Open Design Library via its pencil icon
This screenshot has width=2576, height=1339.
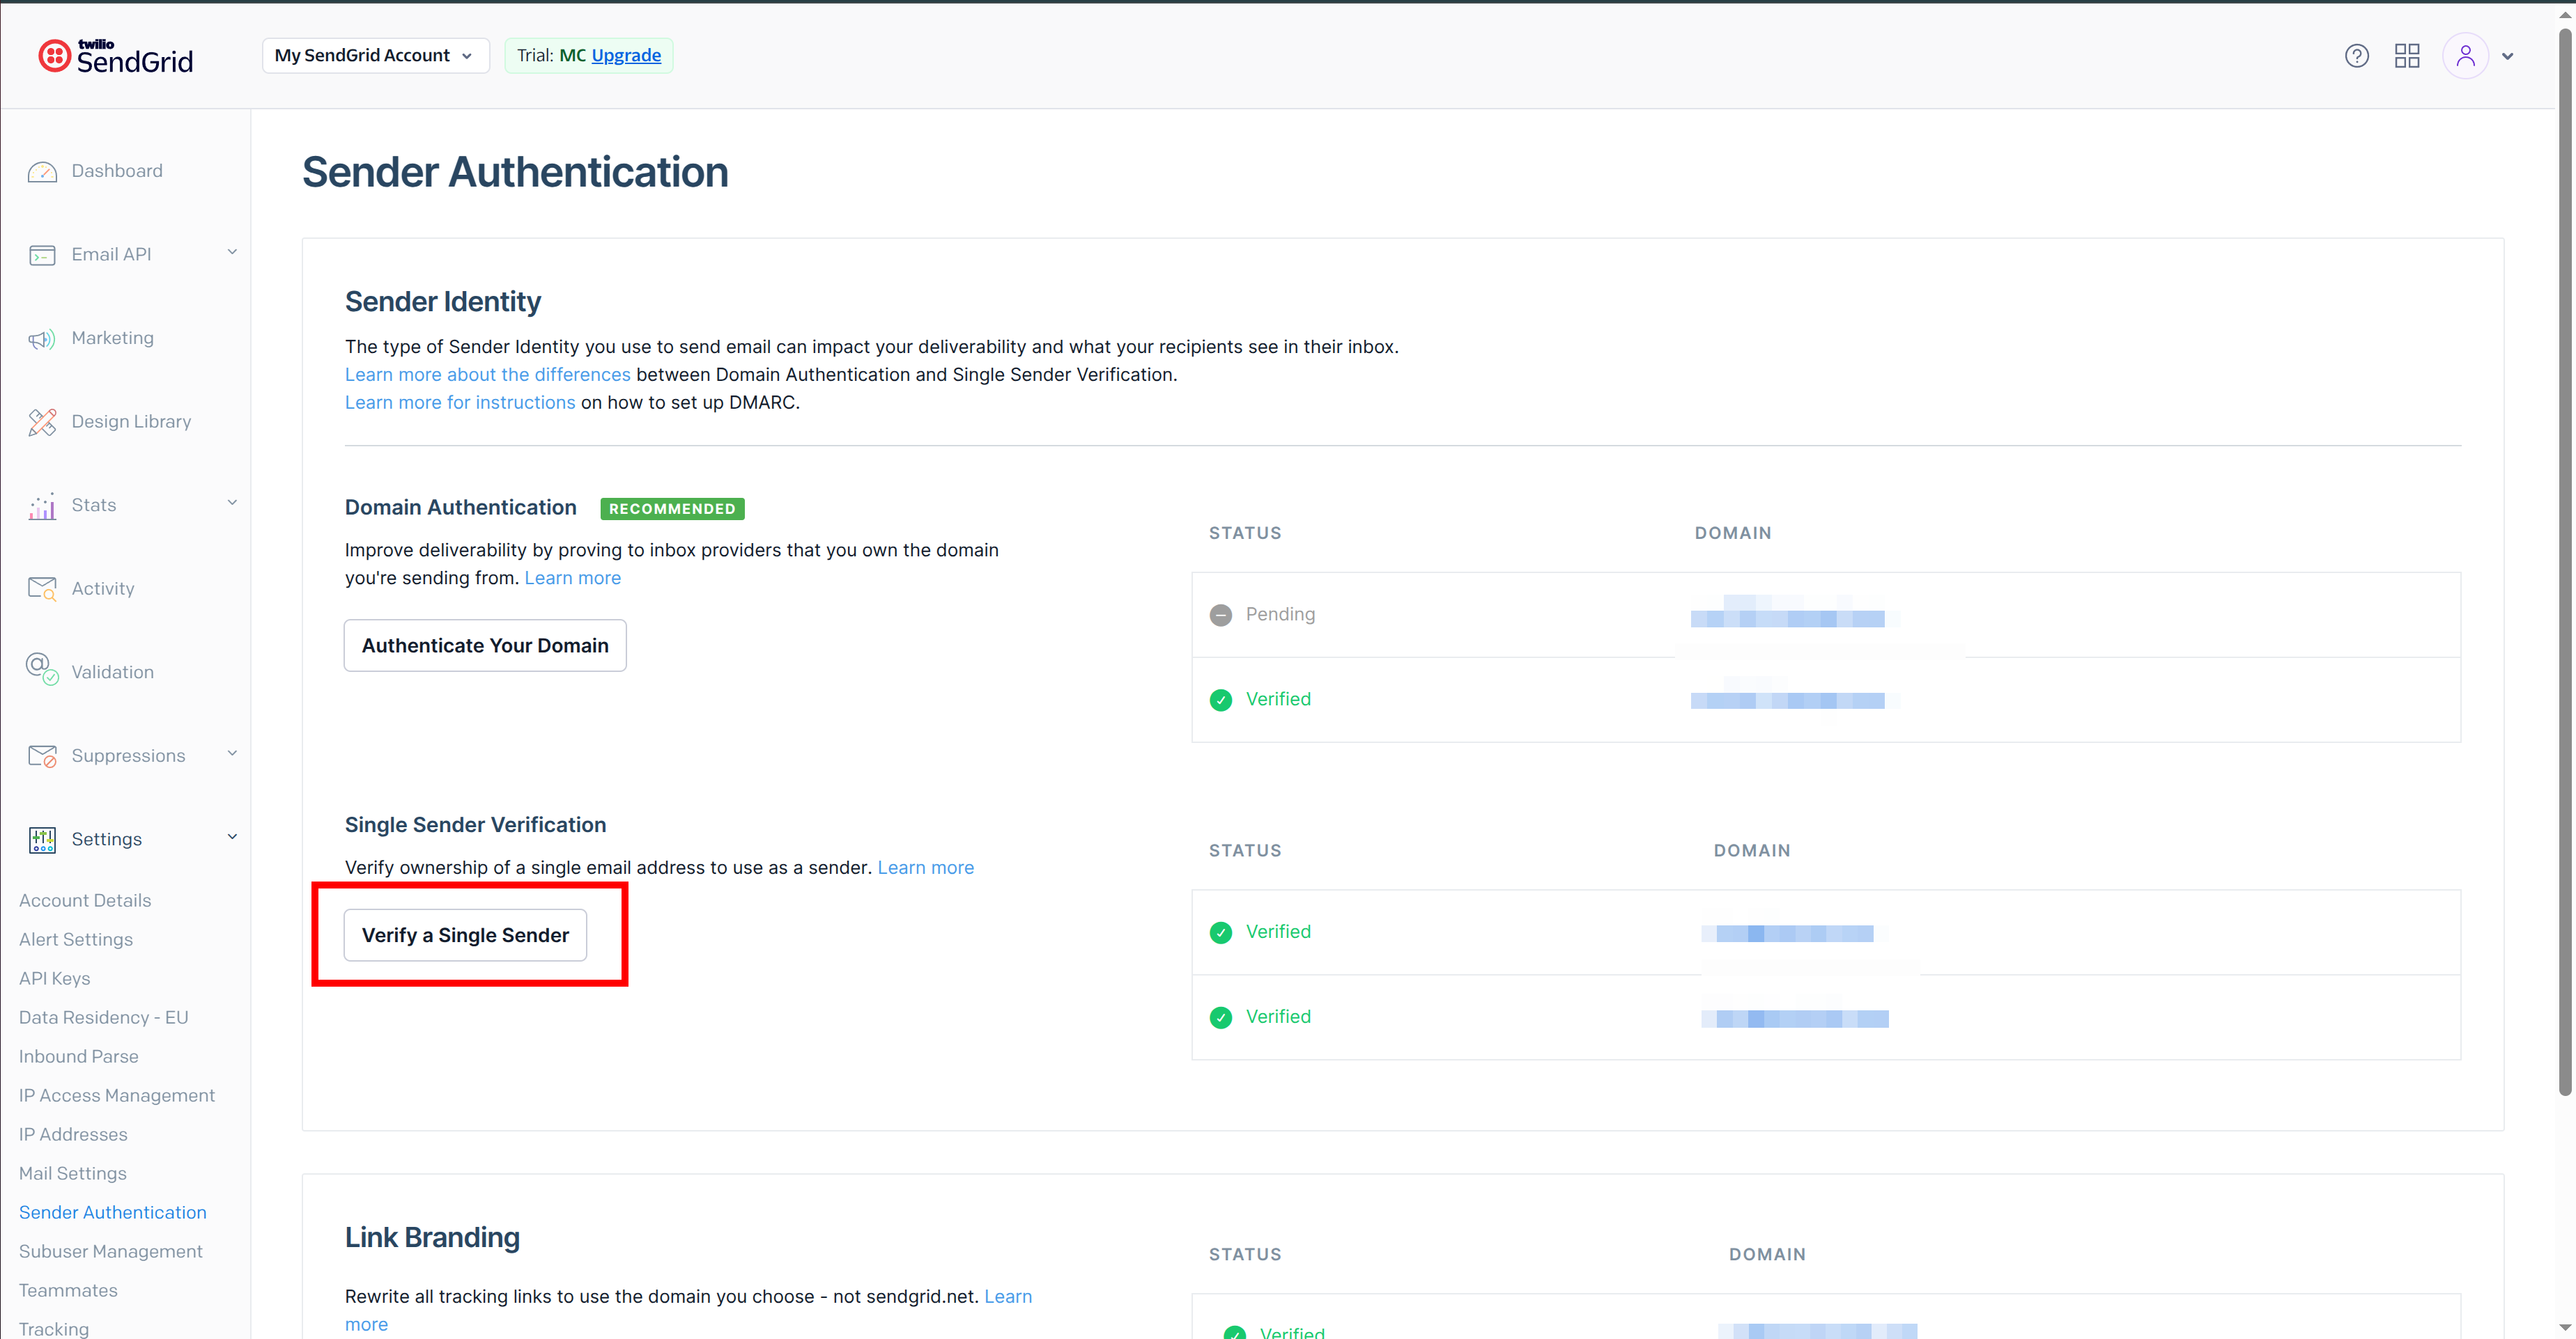click(x=42, y=423)
